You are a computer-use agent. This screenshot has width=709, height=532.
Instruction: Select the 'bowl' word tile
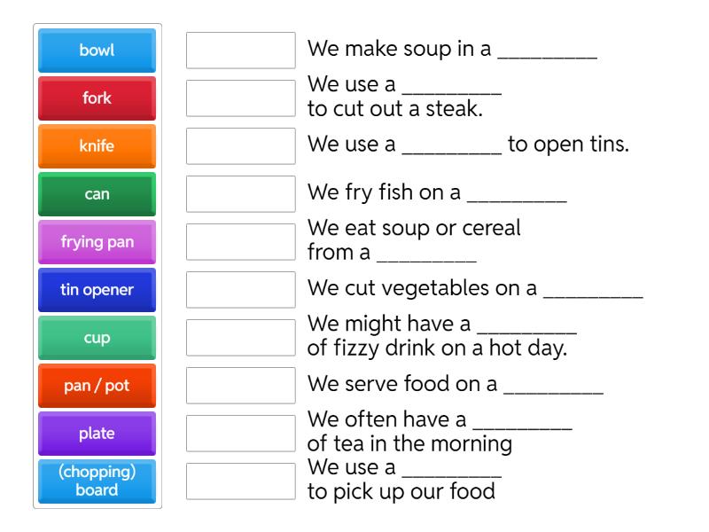[95, 51]
